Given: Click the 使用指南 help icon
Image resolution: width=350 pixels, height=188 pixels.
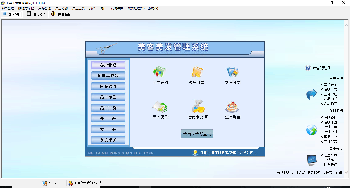Looking at the screenshot, I should click(53, 14).
